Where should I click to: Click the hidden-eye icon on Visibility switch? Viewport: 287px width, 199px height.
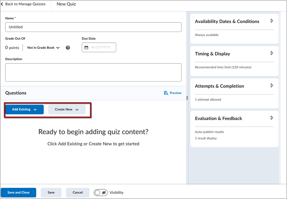[x=104, y=193]
